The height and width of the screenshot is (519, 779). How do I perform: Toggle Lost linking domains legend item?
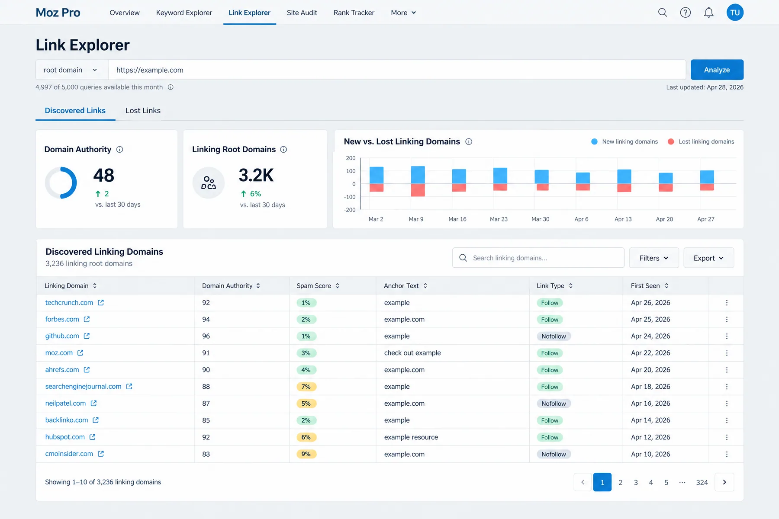click(x=701, y=142)
